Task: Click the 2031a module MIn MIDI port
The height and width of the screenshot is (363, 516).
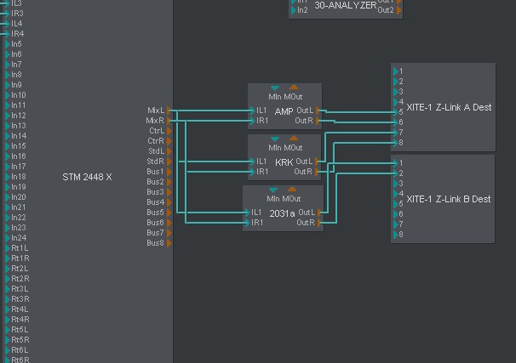Action: click(273, 190)
